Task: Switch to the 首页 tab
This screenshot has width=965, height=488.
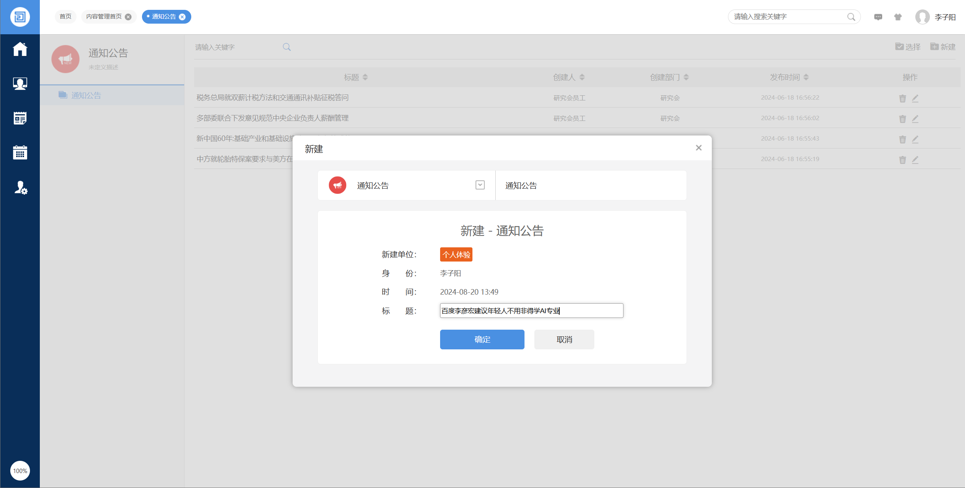Action: tap(65, 17)
